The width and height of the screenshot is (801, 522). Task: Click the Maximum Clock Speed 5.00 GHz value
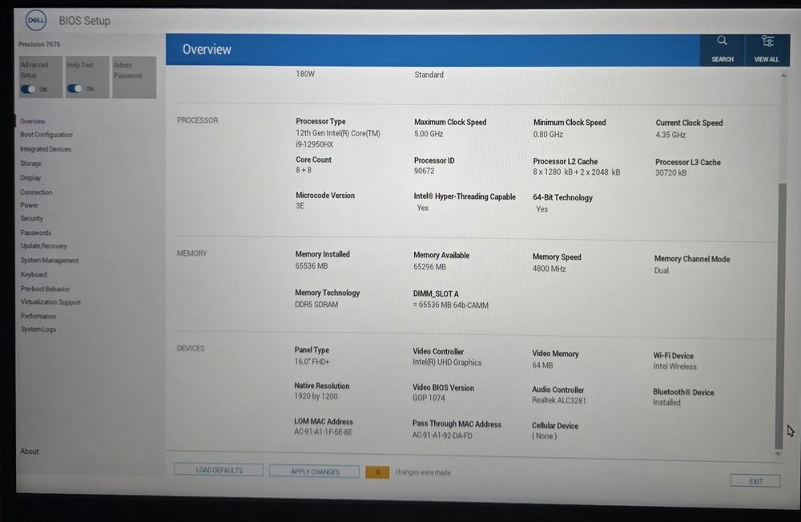click(x=429, y=134)
